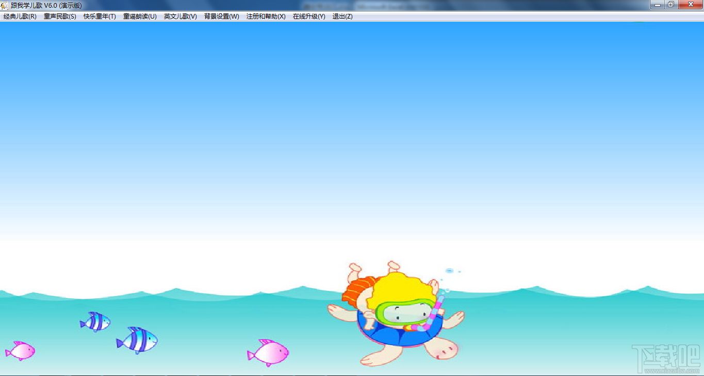Screen dimensions: 704x376
Task: Open the 注册和帮助(X) menu
Action: (x=266, y=17)
